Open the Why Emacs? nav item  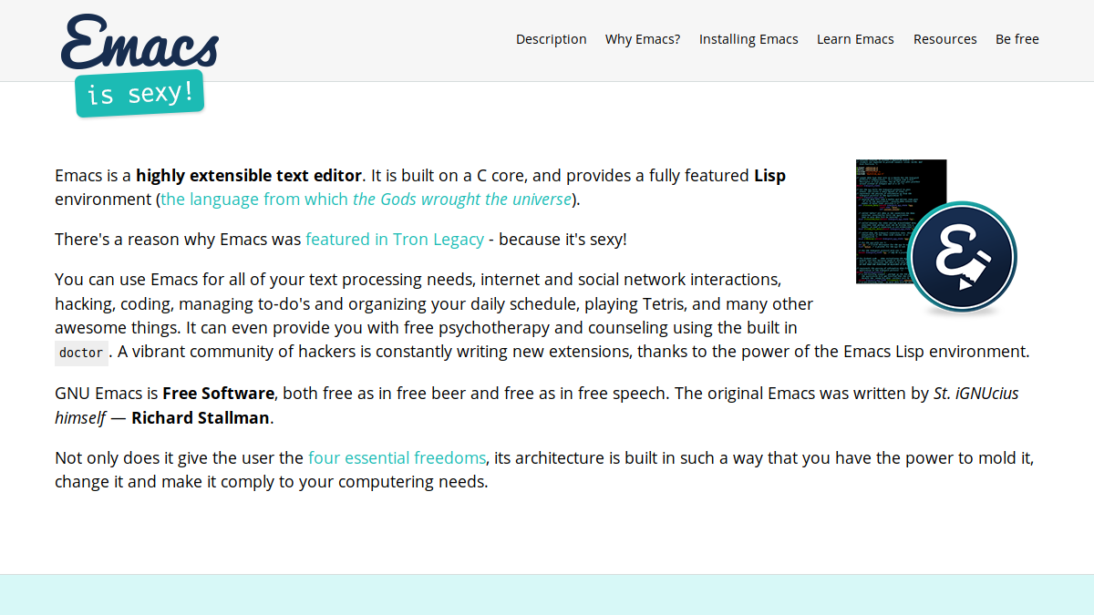[x=643, y=39]
